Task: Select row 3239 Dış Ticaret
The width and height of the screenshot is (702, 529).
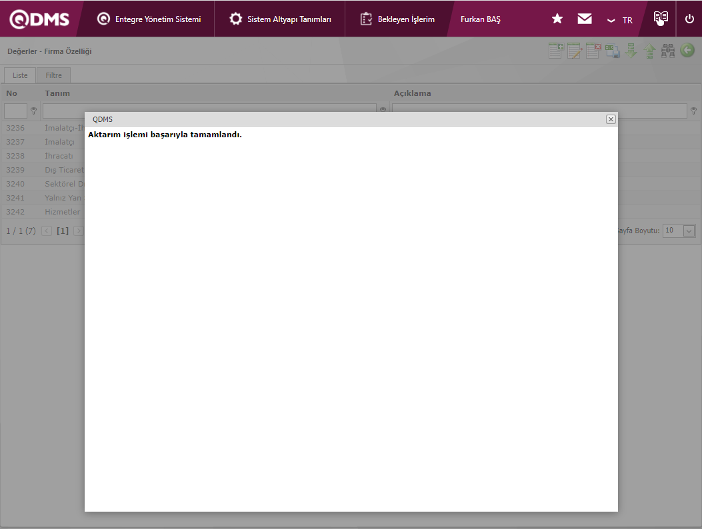Action: 42,170
